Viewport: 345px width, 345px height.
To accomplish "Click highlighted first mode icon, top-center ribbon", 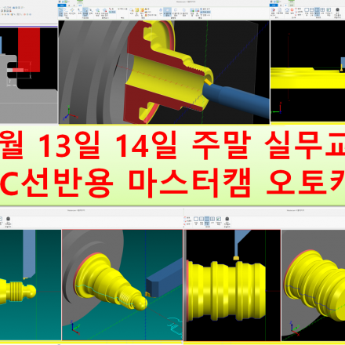I will pos(60,11).
